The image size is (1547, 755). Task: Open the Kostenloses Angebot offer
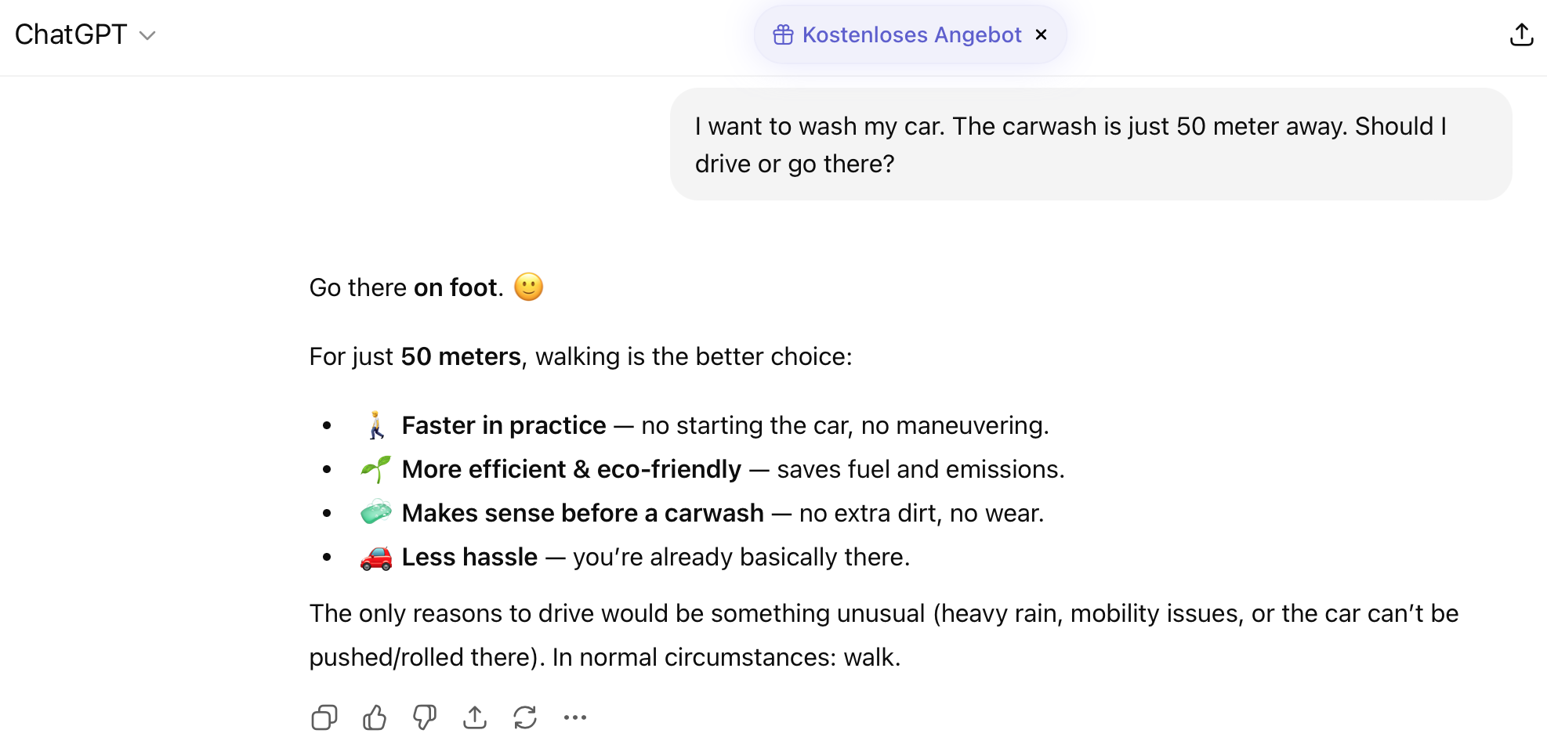tap(911, 35)
